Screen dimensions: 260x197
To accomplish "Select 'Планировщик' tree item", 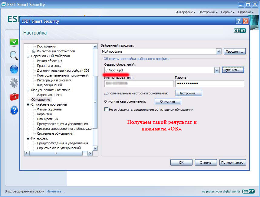I will pos(48,119).
